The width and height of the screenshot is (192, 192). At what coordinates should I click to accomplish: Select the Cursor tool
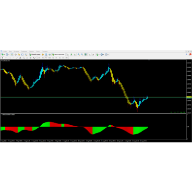click(x=2, y=58)
